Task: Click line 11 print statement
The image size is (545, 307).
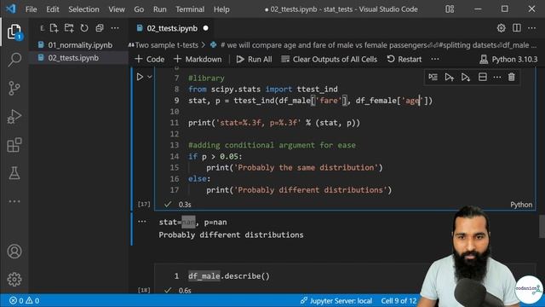Action: (274, 123)
